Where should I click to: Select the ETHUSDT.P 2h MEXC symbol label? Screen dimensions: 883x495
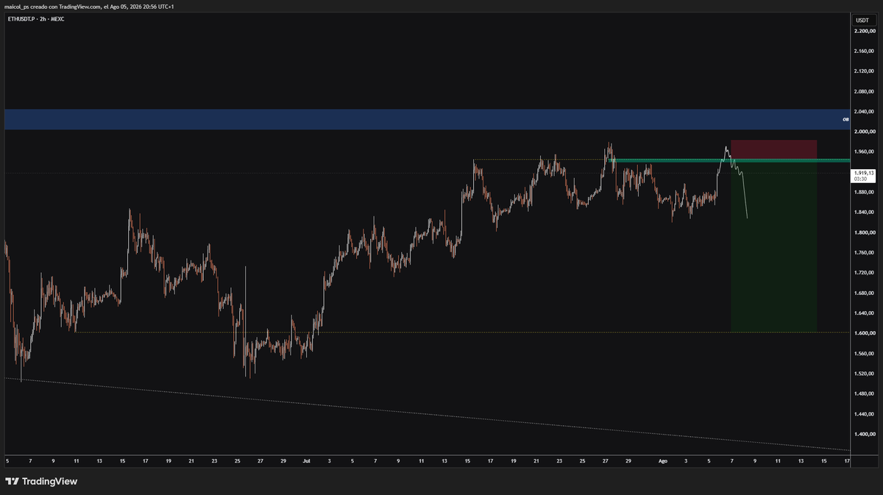coord(36,19)
